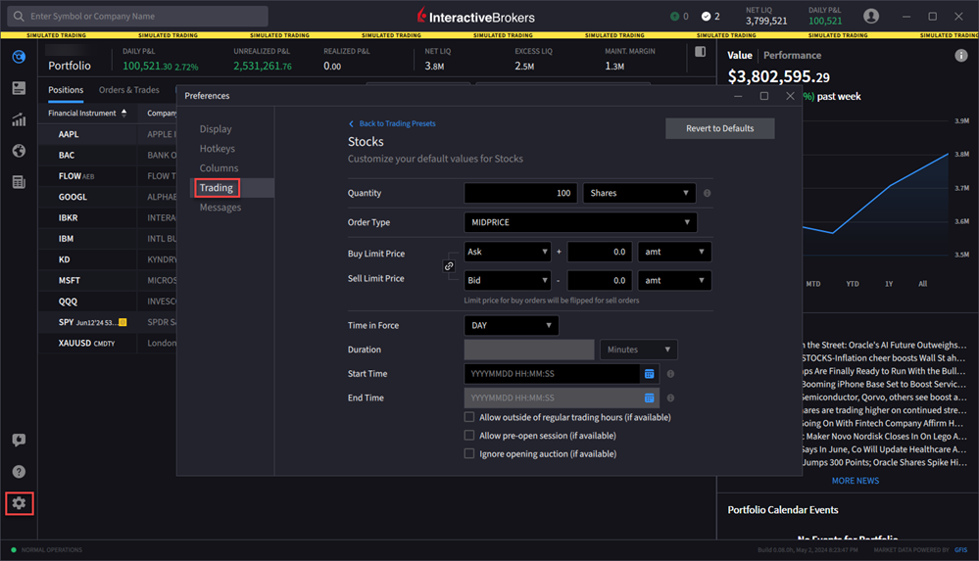Select Display in Preferences sidebar
This screenshot has width=979, height=561.
click(216, 128)
